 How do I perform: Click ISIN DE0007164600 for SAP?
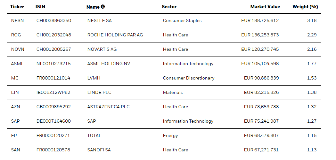click(53, 121)
